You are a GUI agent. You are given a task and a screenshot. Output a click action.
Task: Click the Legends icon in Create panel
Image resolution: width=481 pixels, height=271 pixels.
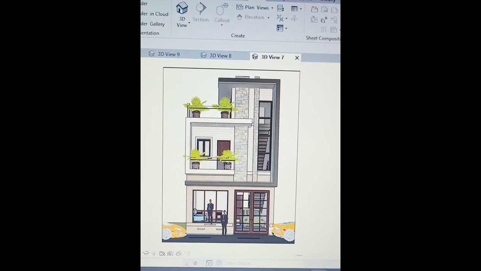click(x=280, y=28)
